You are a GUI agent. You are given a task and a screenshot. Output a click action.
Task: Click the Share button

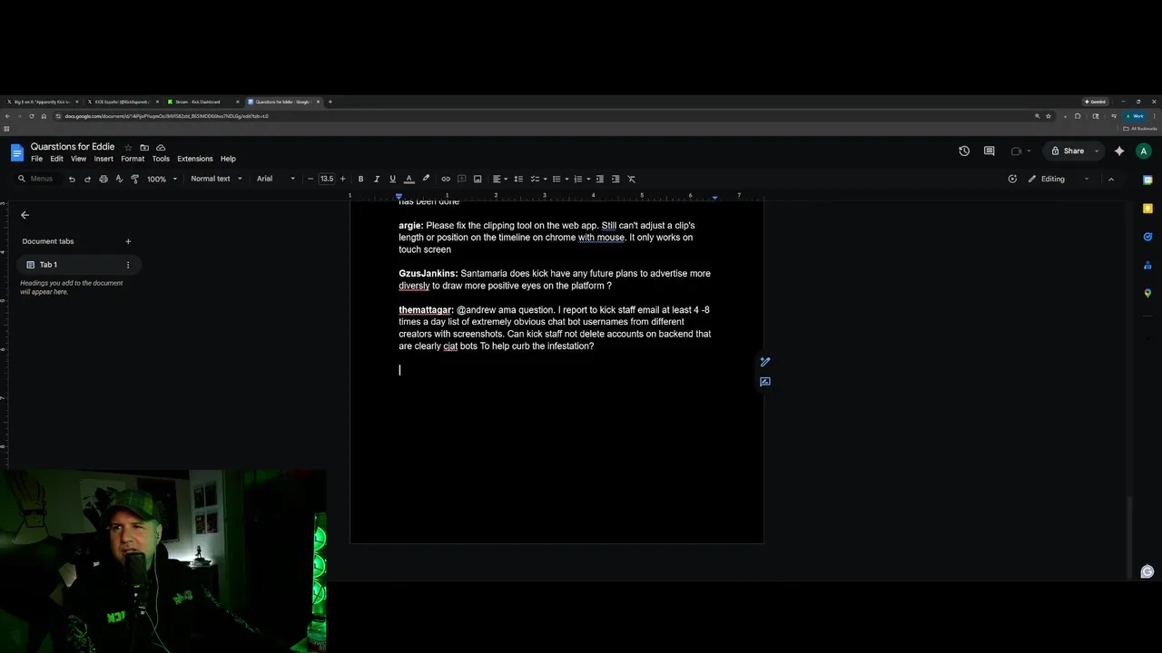click(1068, 151)
